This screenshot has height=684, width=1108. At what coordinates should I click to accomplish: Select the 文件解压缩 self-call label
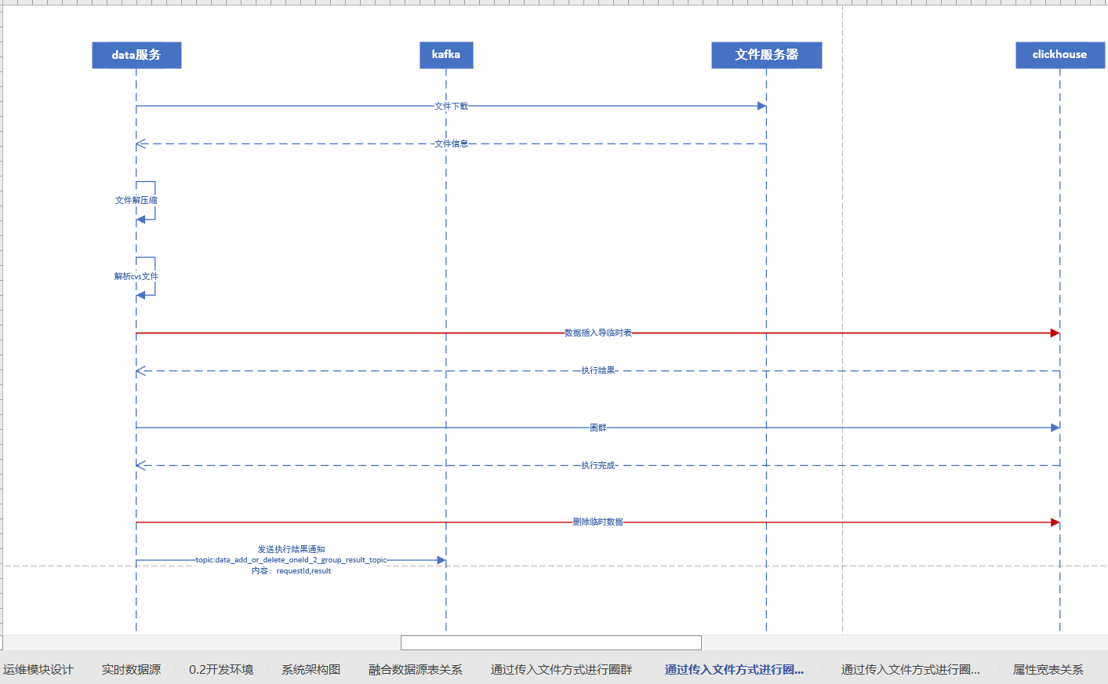[136, 200]
